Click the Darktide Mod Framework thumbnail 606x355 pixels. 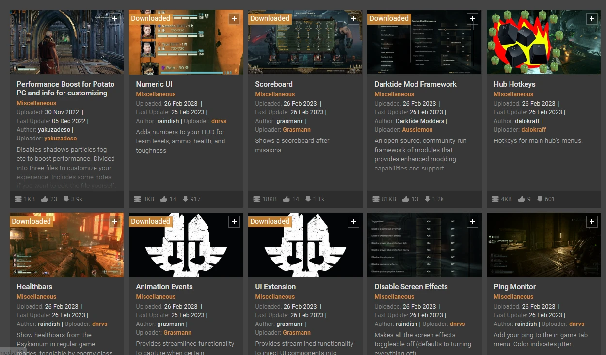point(425,42)
